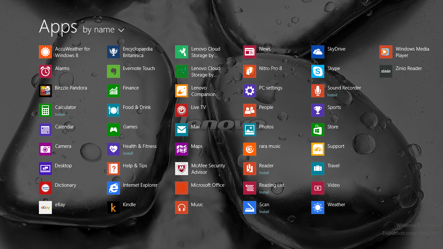Open the Food & Drink icon

114,110
